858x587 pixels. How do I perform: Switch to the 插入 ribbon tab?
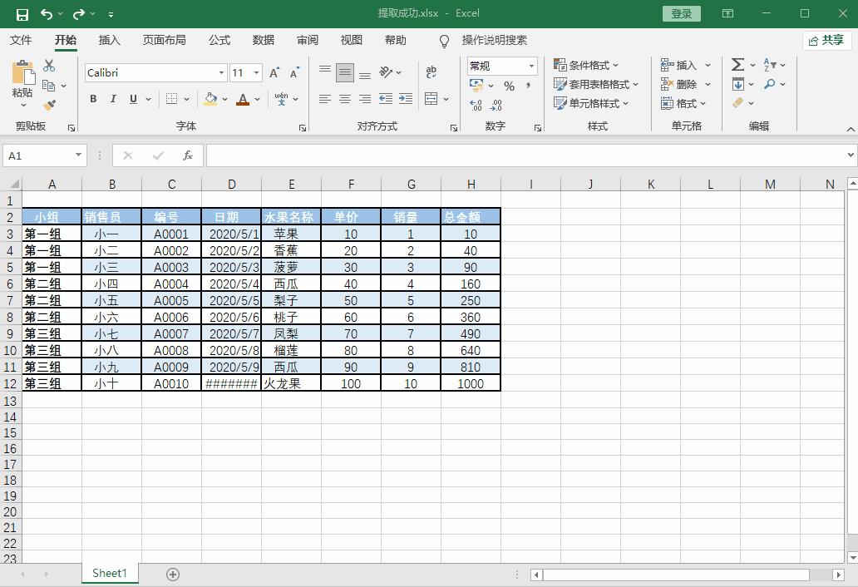(109, 40)
